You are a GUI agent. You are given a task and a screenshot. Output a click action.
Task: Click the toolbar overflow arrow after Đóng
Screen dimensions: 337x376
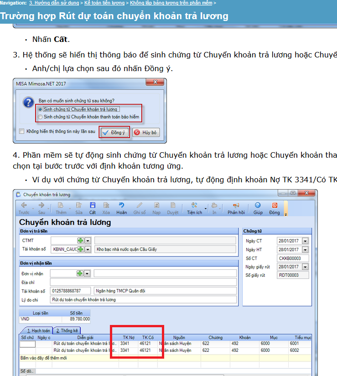tap(285, 214)
